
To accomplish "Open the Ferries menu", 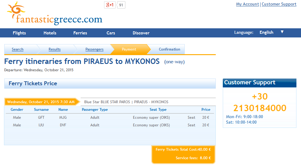I will click(80, 33).
